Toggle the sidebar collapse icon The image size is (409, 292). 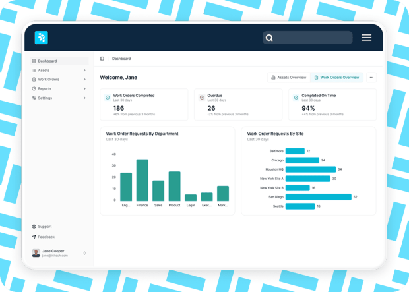(102, 59)
